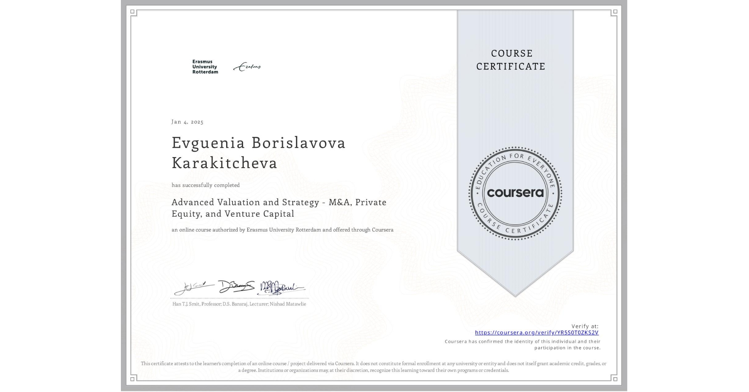Screen dimensions: 749x392
Task: Click the "has successfully completed" text
Action: coord(205,185)
